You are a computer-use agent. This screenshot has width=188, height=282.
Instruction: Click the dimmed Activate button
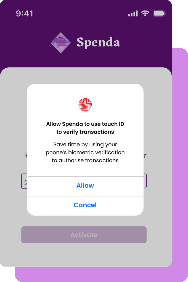tap(84, 235)
